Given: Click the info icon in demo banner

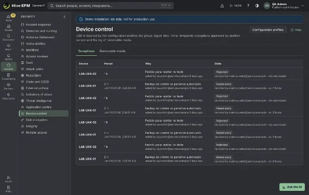Looking at the screenshot, I should coord(81,19).
